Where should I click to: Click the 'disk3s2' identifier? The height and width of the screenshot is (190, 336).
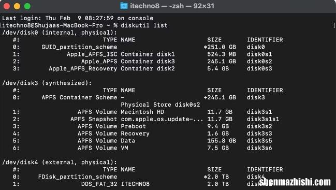[259, 126]
